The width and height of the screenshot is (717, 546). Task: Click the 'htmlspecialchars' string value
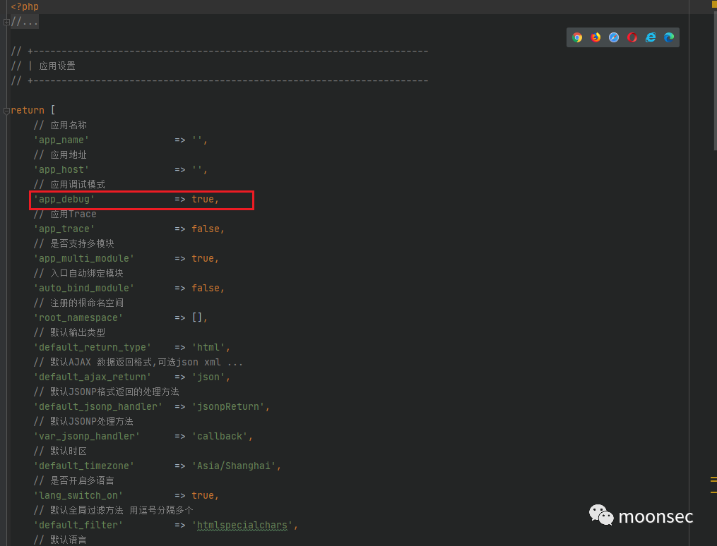(242, 526)
